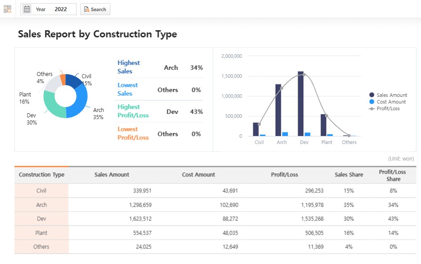Open the calendar picker beside the Year field
Image resolution: width=421 pixels, height=264 pixels.
pyautogui.click(x=28, y=8)
